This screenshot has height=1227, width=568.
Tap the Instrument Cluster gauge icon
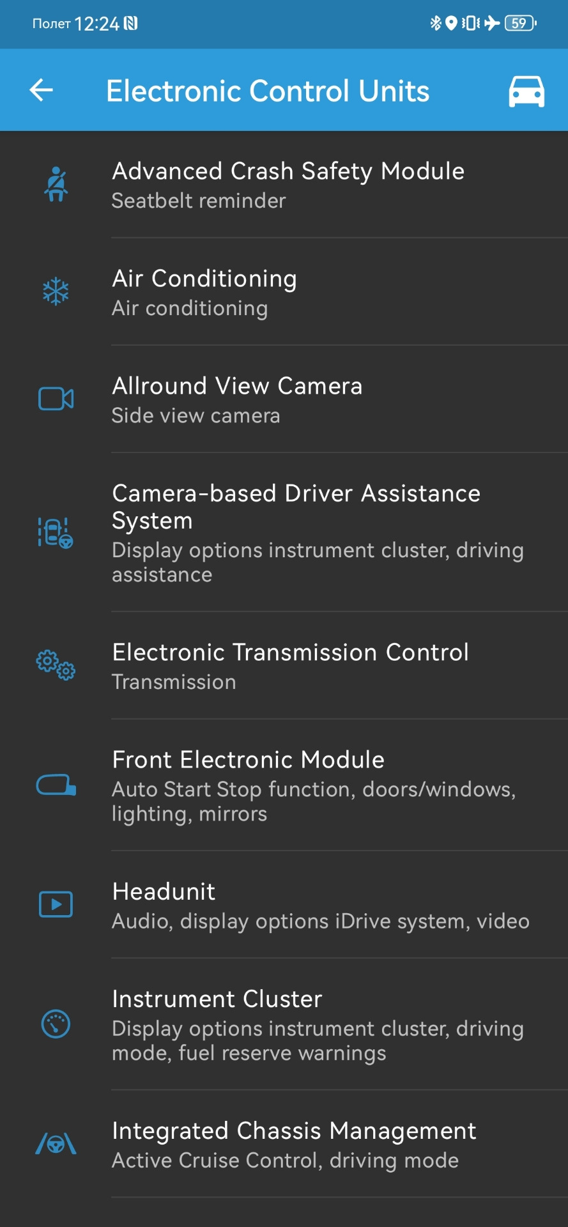(x=56, y=1024)
